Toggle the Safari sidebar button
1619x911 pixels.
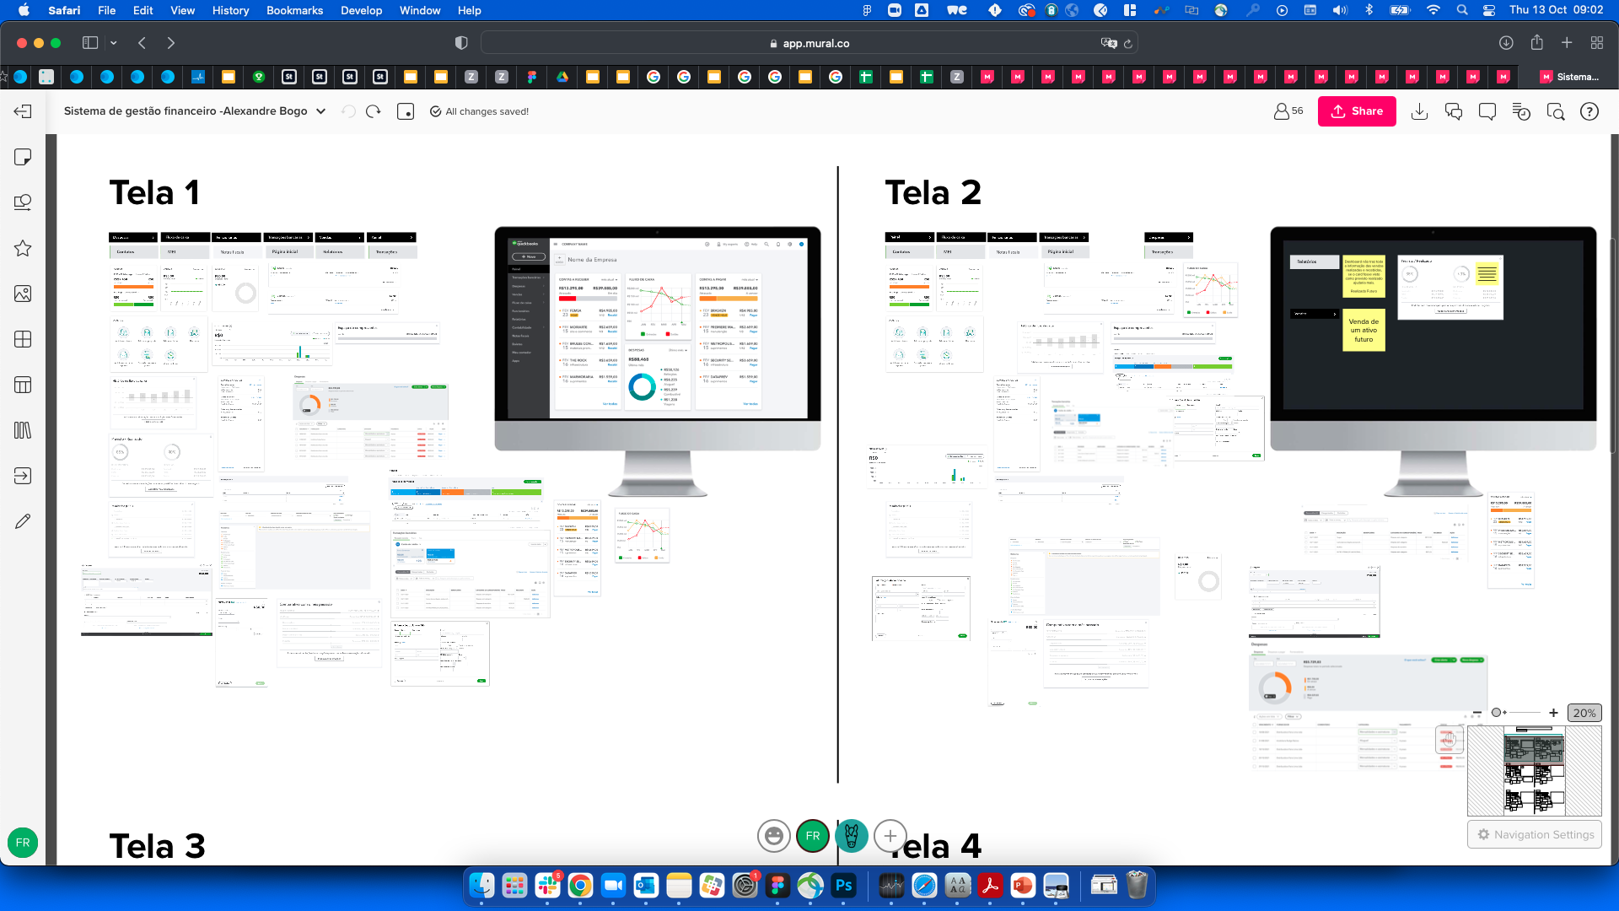click(x=90, y=43)
